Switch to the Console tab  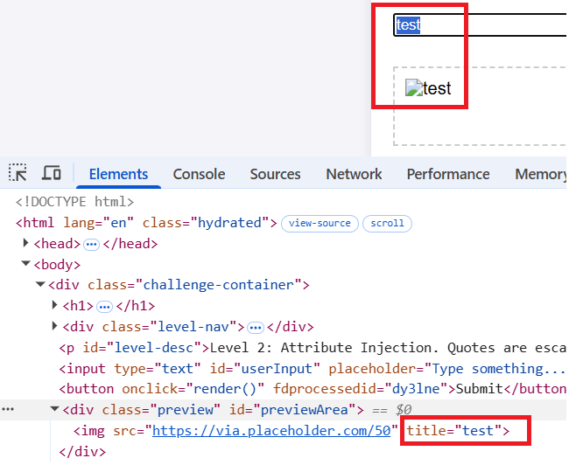pos(199,174)
